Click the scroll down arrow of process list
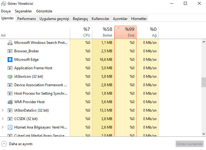 click(x=204, y=134)
